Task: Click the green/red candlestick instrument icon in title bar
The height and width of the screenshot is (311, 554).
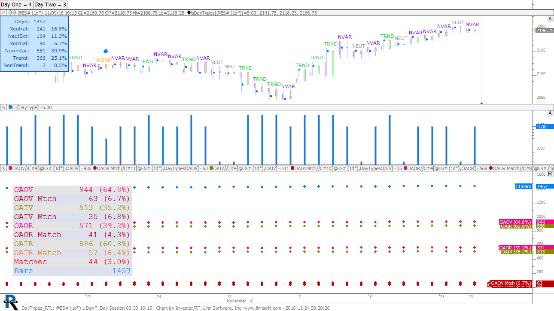Action: [x=12, y=13]
